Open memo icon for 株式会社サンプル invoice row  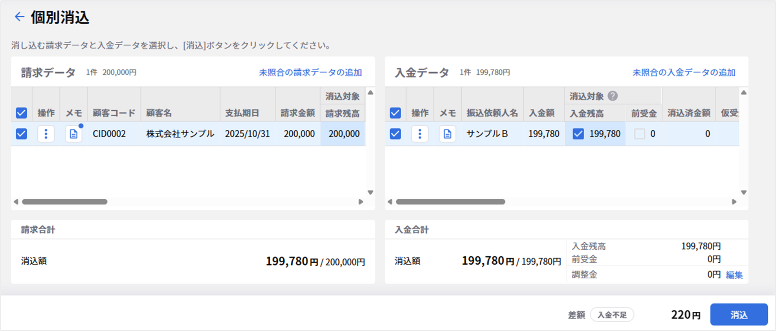click(x=73, y=134)
